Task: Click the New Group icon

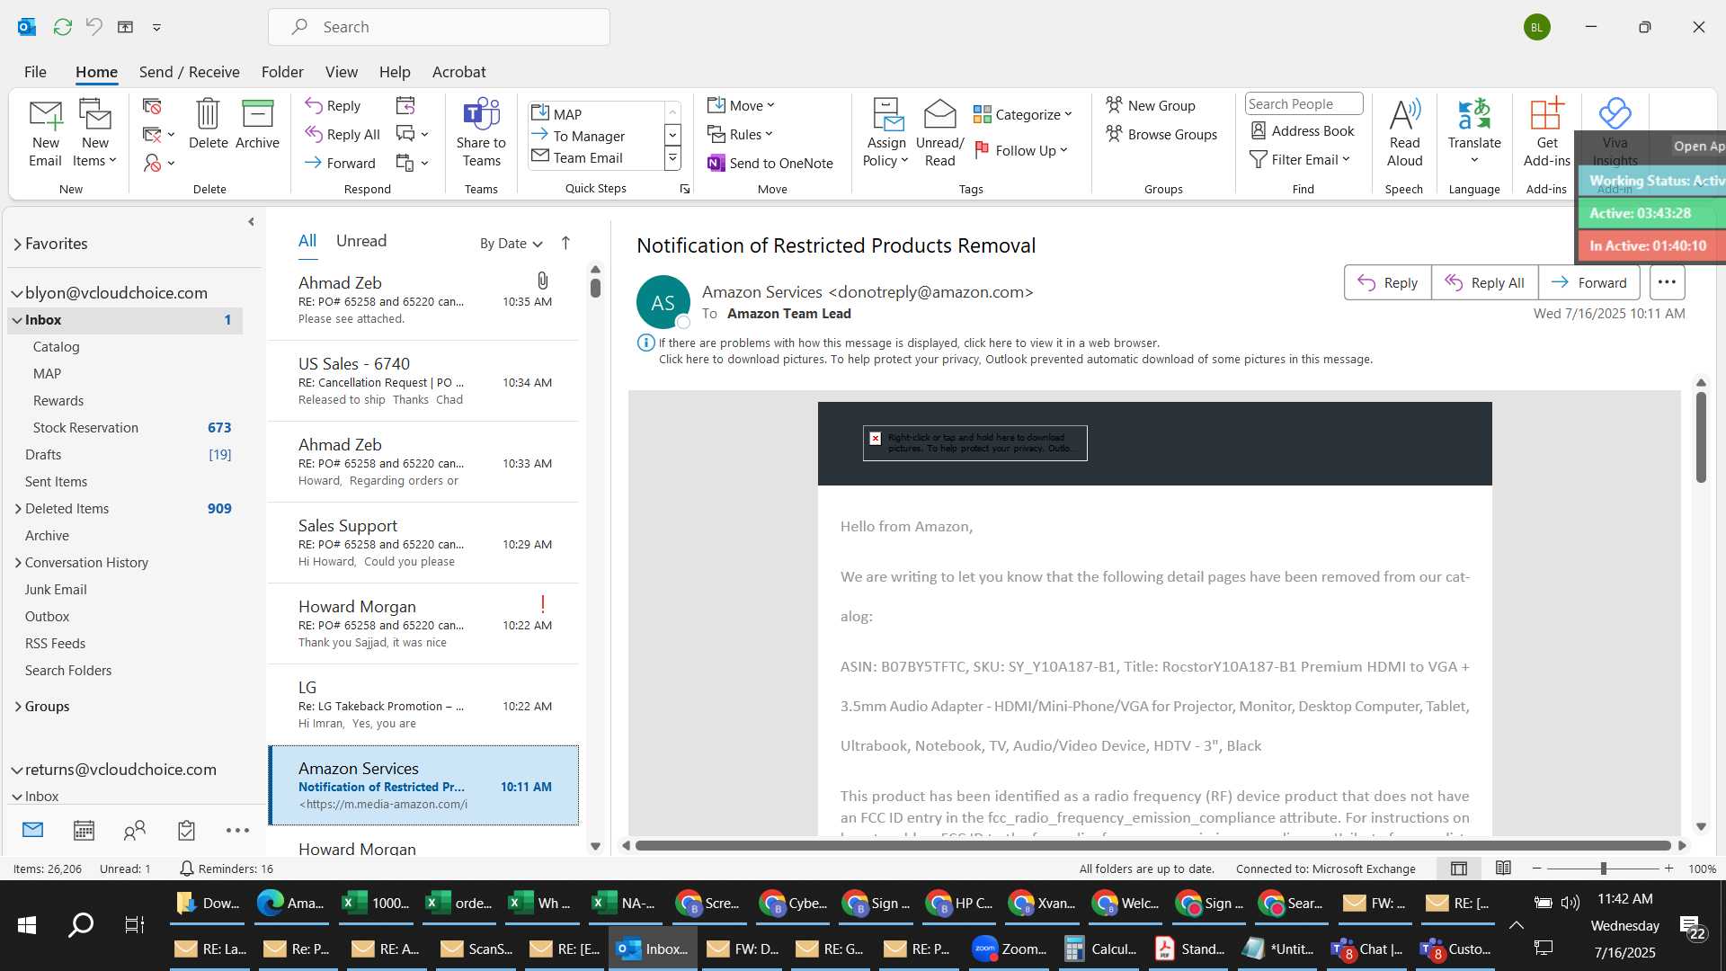Action: pos(1151,105)
